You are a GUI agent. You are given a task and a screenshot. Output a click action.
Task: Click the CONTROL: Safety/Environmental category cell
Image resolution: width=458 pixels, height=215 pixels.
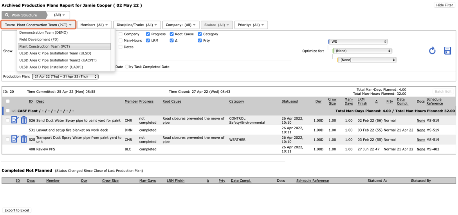point(247,121)
